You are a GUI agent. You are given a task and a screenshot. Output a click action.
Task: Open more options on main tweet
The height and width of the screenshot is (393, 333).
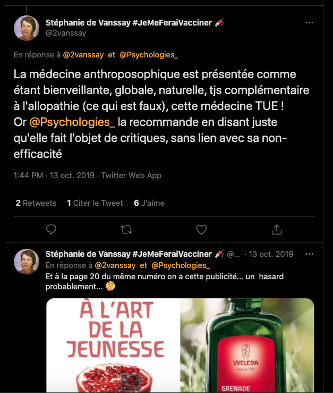309,23
